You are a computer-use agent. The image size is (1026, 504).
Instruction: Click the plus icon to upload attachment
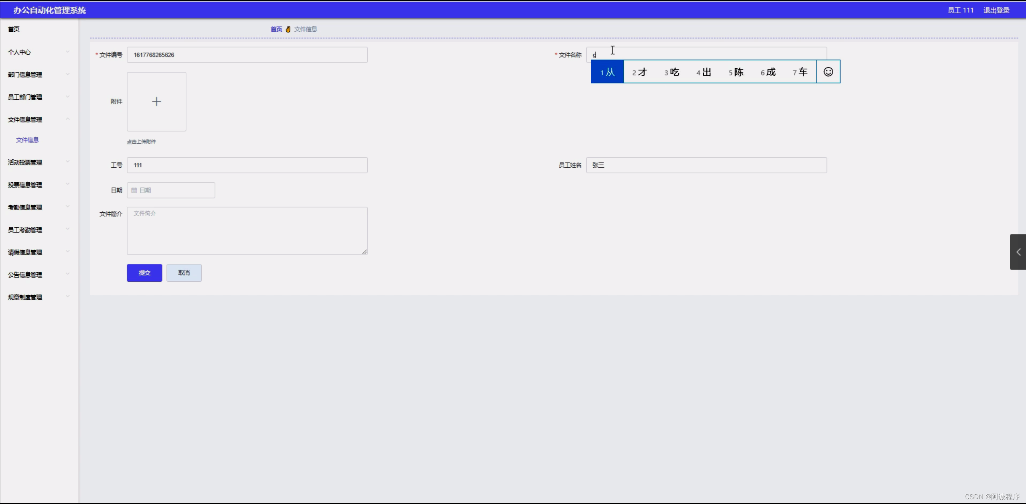[156, 102]
